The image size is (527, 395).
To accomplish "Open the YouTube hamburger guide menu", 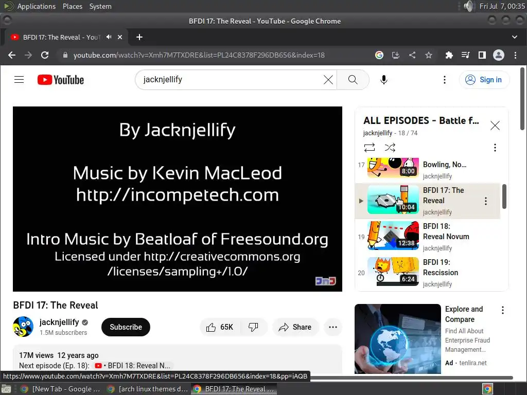I will 19,80.
